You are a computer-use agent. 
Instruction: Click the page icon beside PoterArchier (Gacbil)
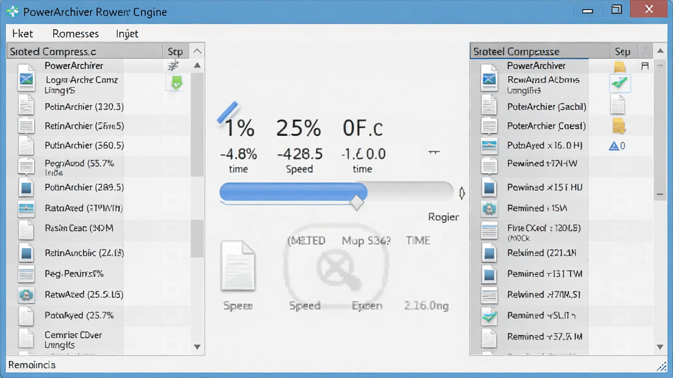pos(618,104)
